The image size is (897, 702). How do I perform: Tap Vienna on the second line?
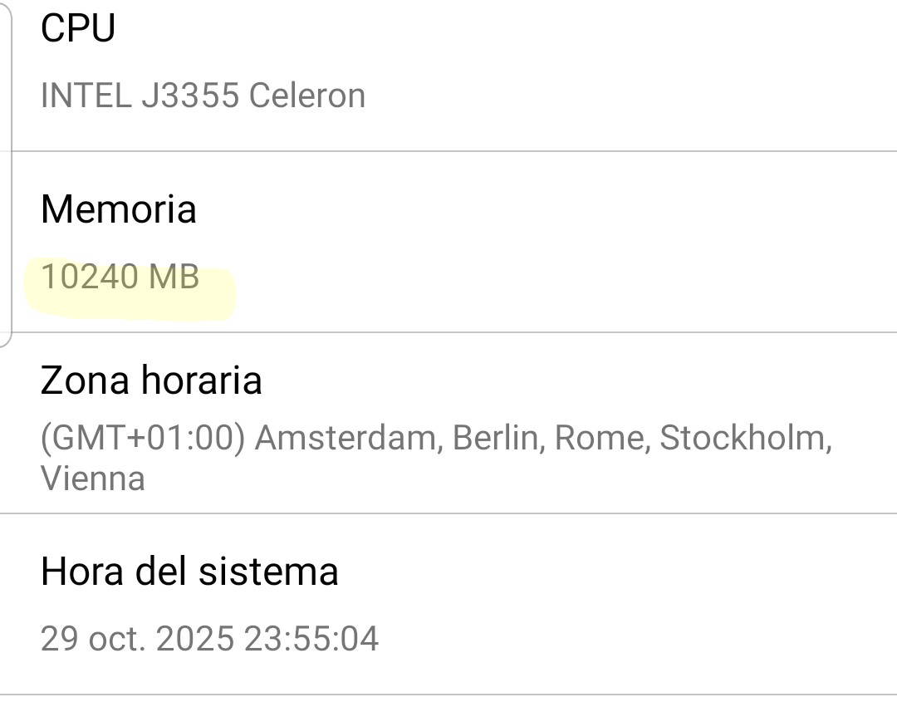(92, 479)
